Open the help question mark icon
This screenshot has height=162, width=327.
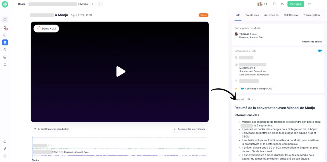[x=5, y=141]
